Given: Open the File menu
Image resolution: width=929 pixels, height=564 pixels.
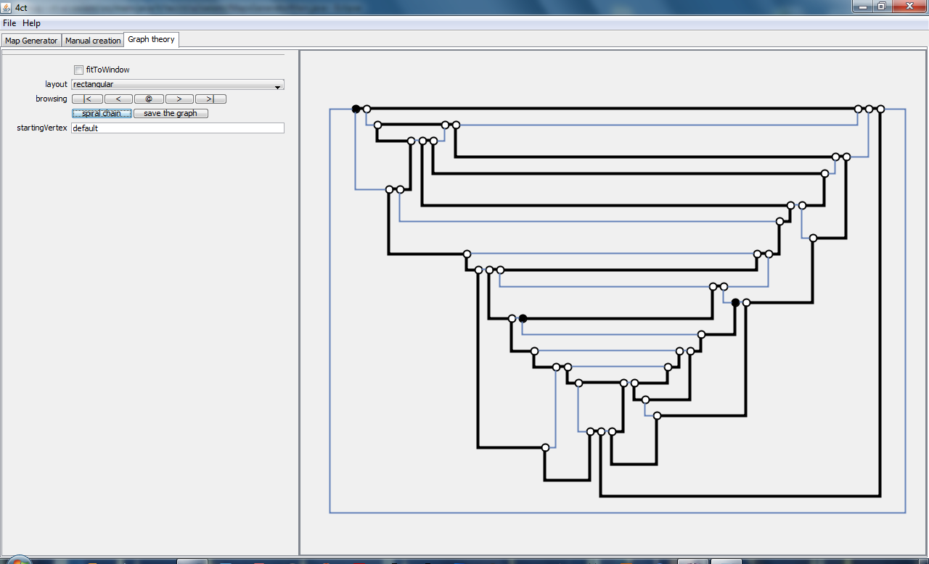Looking at the screenshot, I should click(x=9, y=23).
